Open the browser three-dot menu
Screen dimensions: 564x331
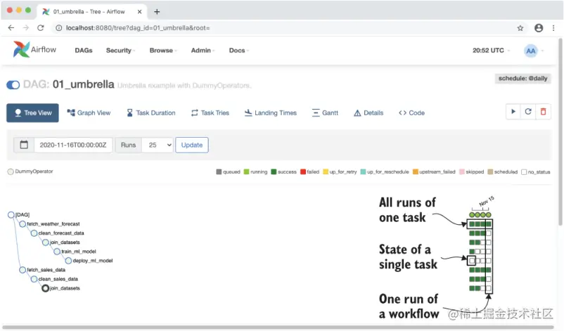pyautogui.click(x=553, y=28)
